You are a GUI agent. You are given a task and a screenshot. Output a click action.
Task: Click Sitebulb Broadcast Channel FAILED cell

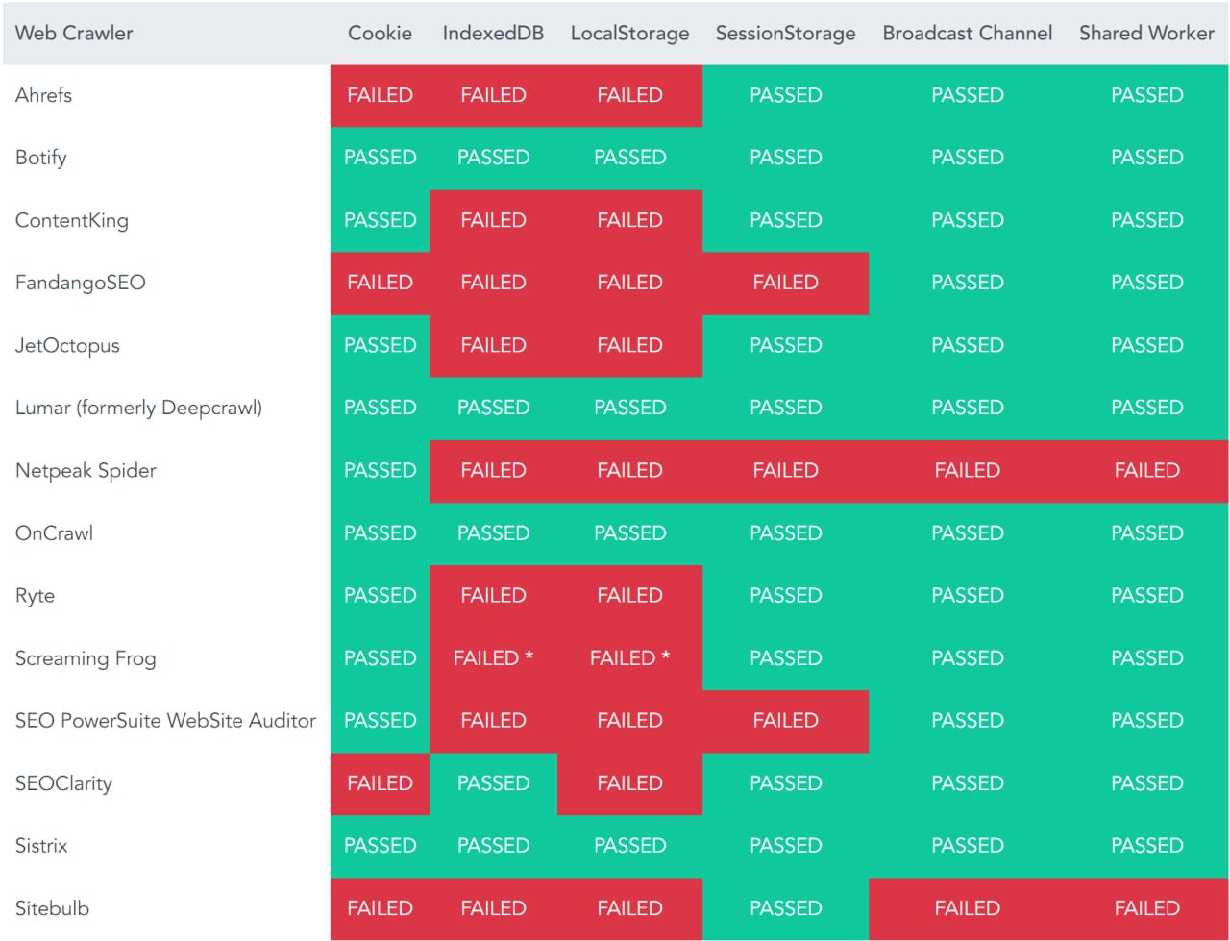[967, 907]
